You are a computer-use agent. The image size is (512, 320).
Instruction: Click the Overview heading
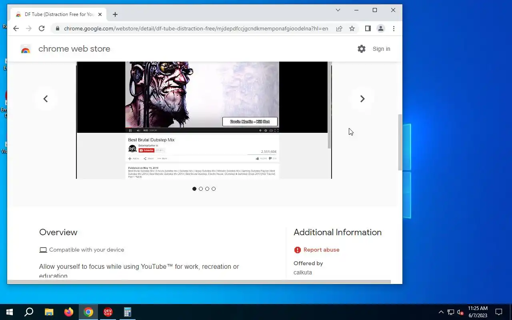58,232
